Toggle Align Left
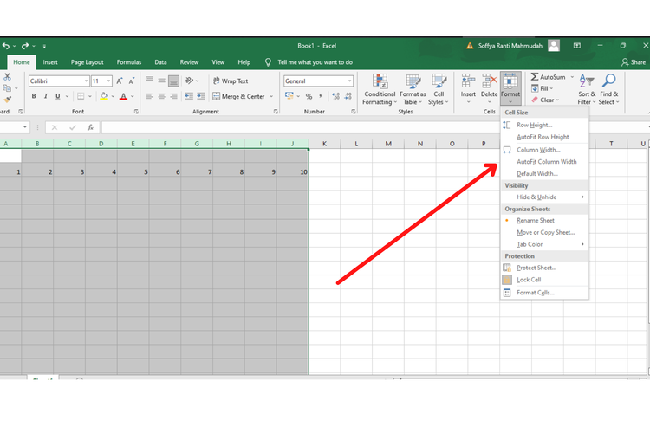This screenshot has height=433, width=650. pyautogui.click(x=150, y=96)
